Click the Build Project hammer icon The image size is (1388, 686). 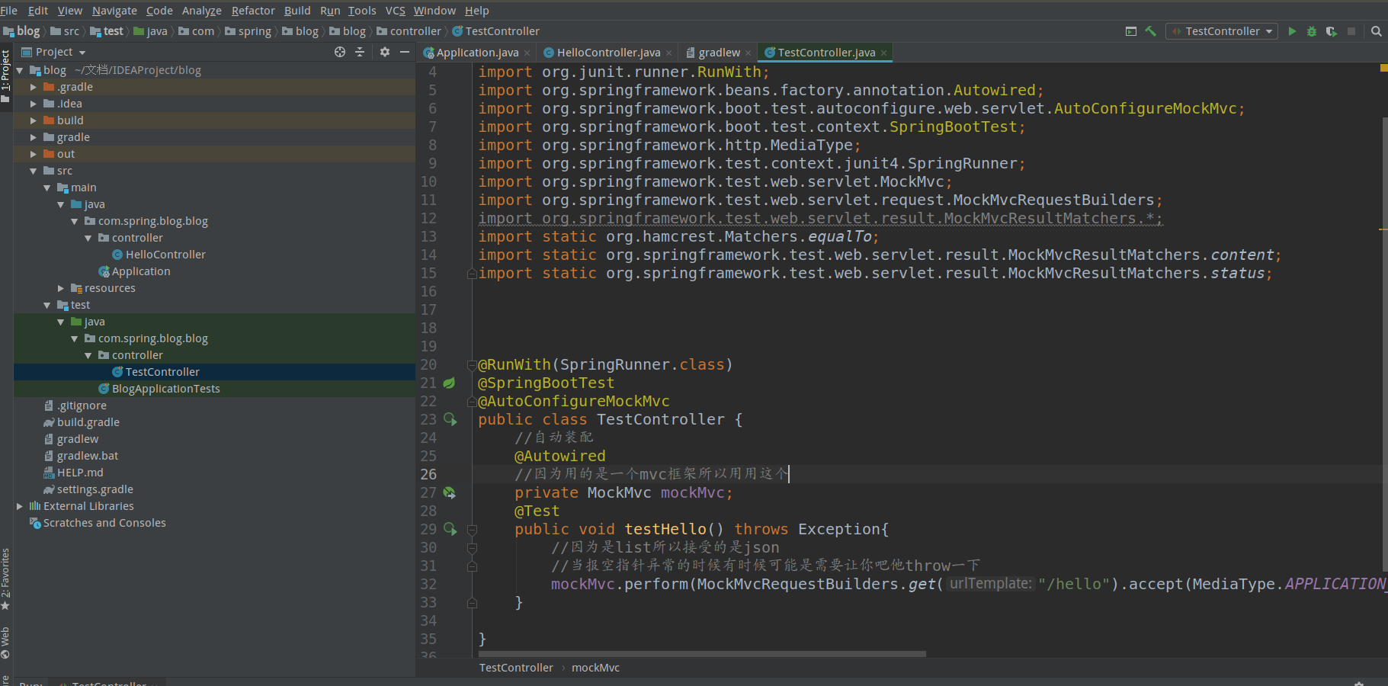(1151, 31)
